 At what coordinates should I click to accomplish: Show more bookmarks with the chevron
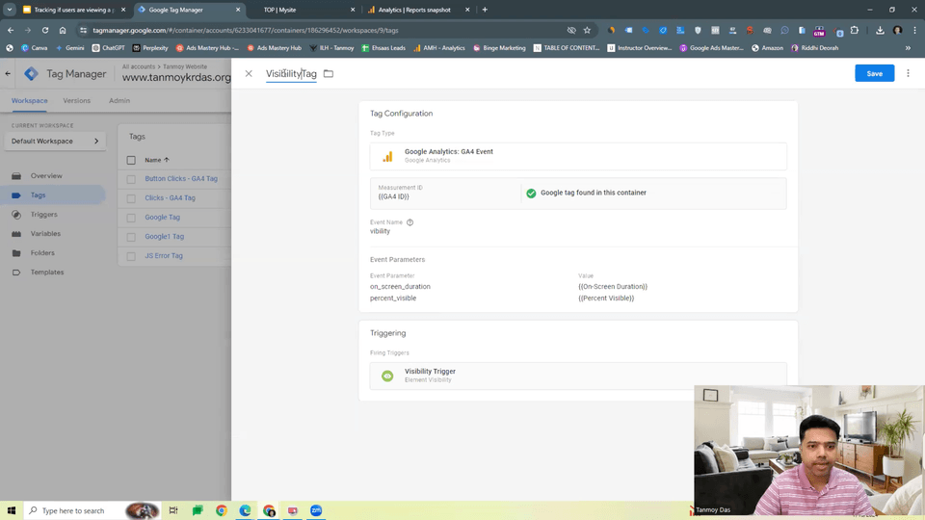pos(908,48)
